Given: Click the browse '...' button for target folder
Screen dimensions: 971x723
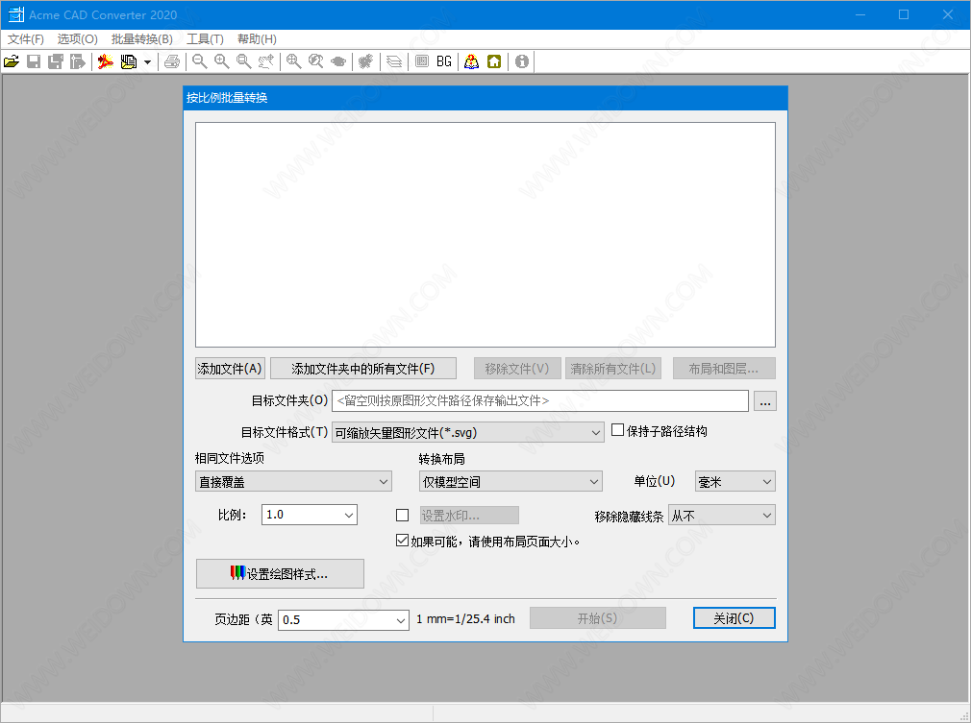Looking at the screenshot, I should coord(765,401).
